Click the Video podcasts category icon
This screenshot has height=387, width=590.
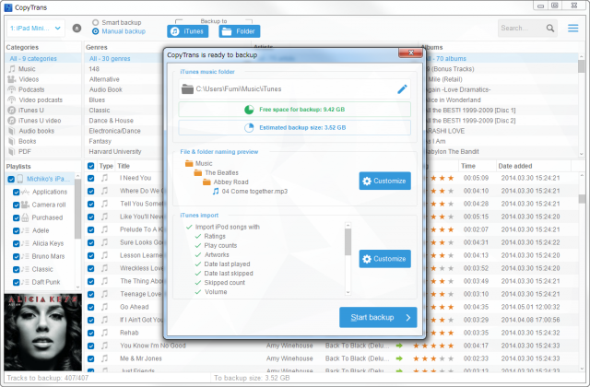[x=12, y=100]
